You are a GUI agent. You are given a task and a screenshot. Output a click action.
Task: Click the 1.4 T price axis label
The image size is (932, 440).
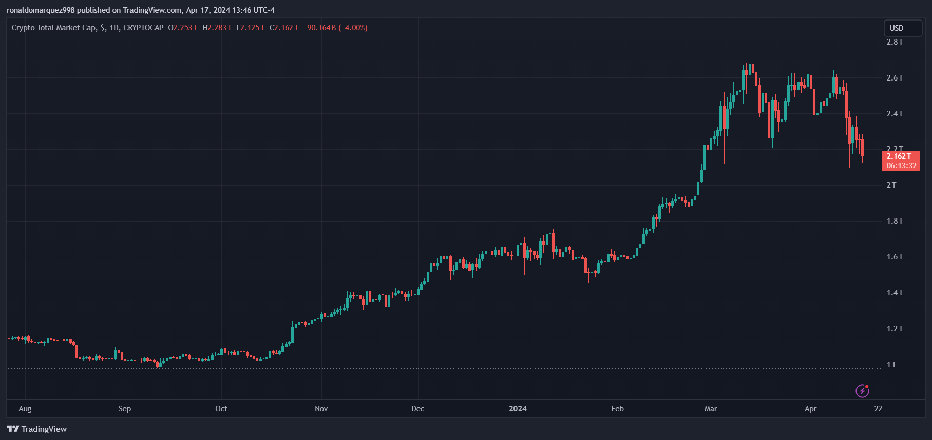pos(895,293)
